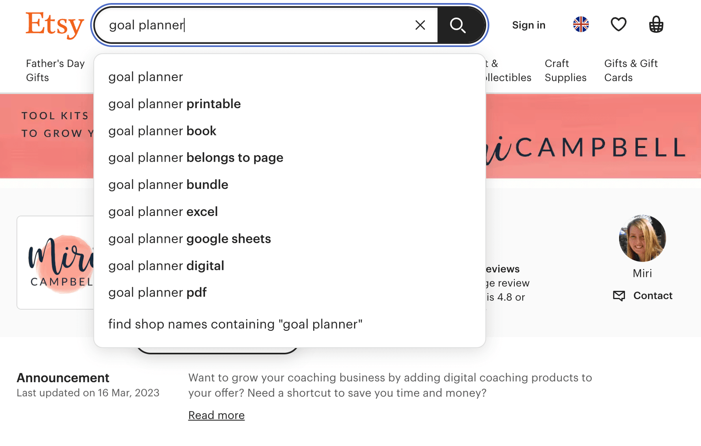Select 'goal planner bundle' suggestion

(x=168, y=184)
